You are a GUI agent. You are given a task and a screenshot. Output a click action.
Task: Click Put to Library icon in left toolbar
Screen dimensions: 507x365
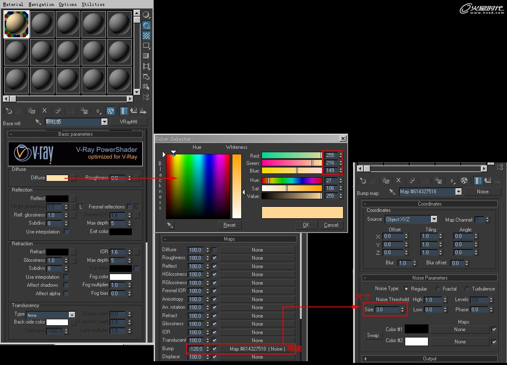point(84,111)
